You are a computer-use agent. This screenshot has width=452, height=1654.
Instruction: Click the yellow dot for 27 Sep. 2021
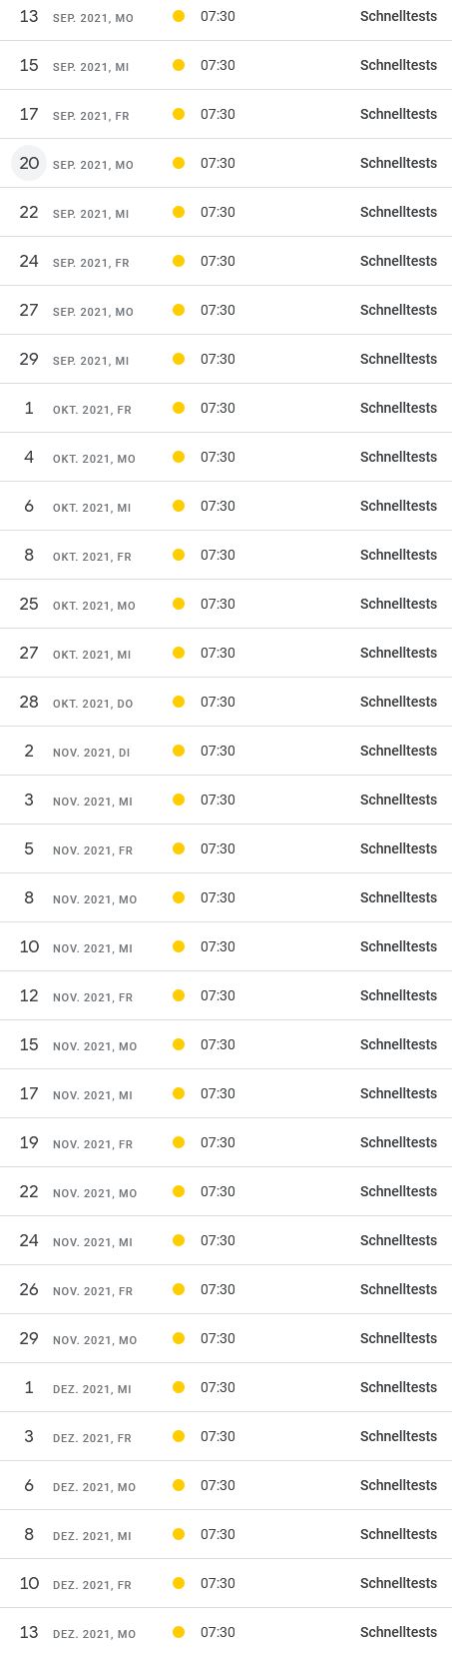point(179,310)
